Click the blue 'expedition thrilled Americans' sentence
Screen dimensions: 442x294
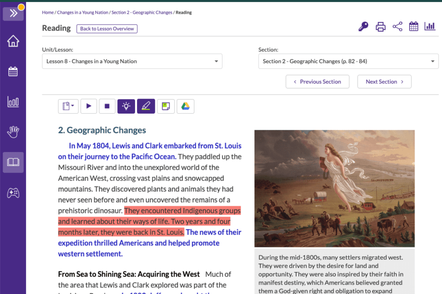click(150, 243)
